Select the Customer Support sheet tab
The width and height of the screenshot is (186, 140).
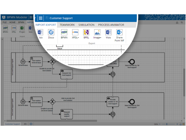(x=12, y=124)
